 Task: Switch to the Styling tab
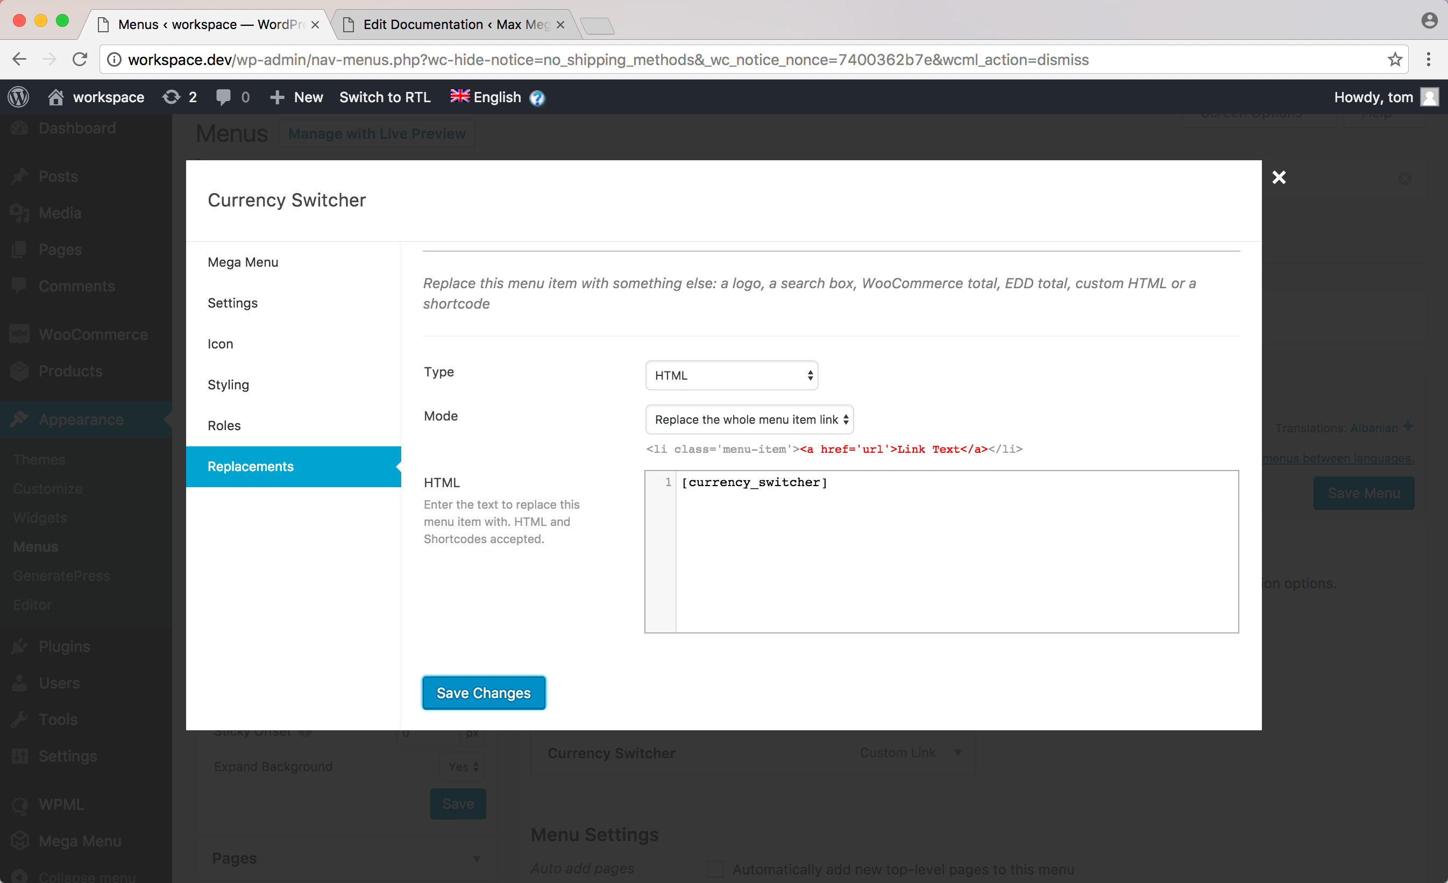(228, 385)
